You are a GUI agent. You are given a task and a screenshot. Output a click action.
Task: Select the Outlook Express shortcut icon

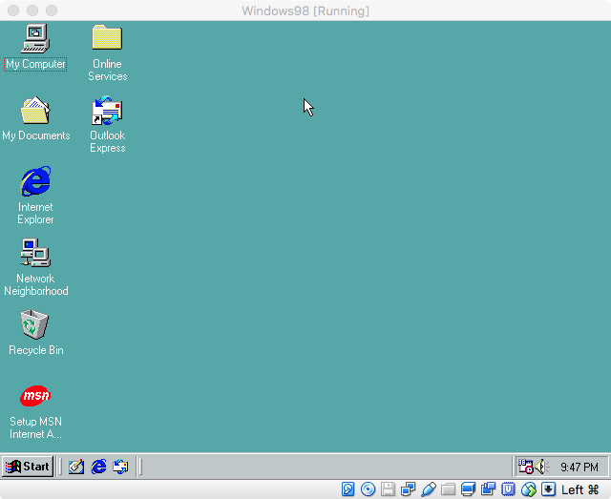tap(107, 111)
